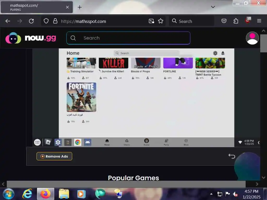Open Android Settings gear icon
Screen dimensions: 267x200
(x=58, y=142)
